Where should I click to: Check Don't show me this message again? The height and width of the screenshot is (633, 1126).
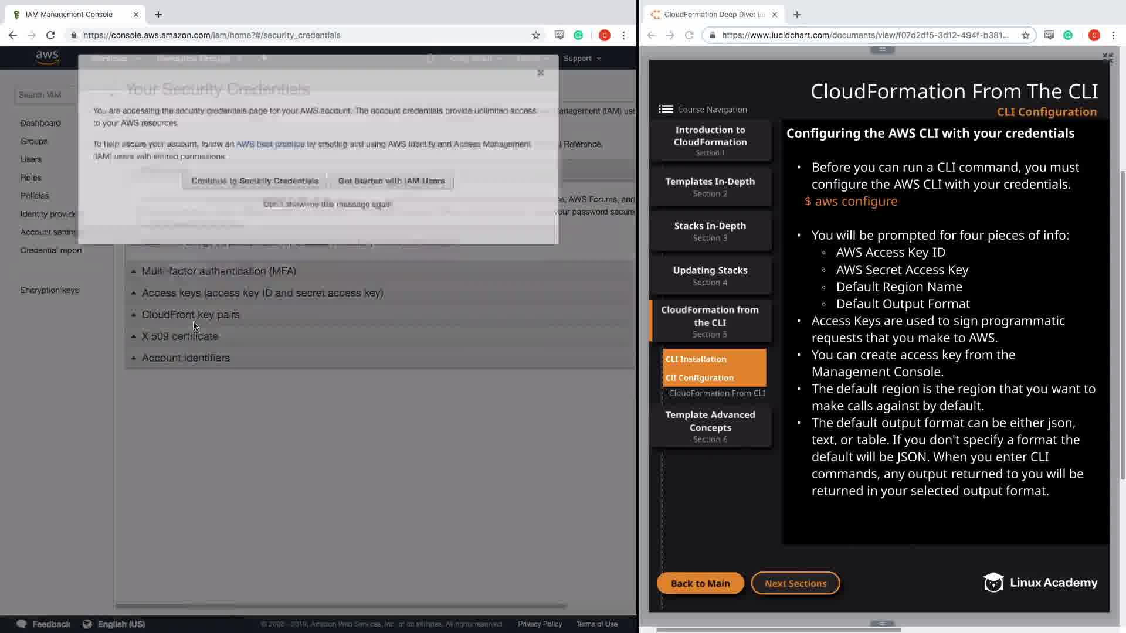pos(327,204)
